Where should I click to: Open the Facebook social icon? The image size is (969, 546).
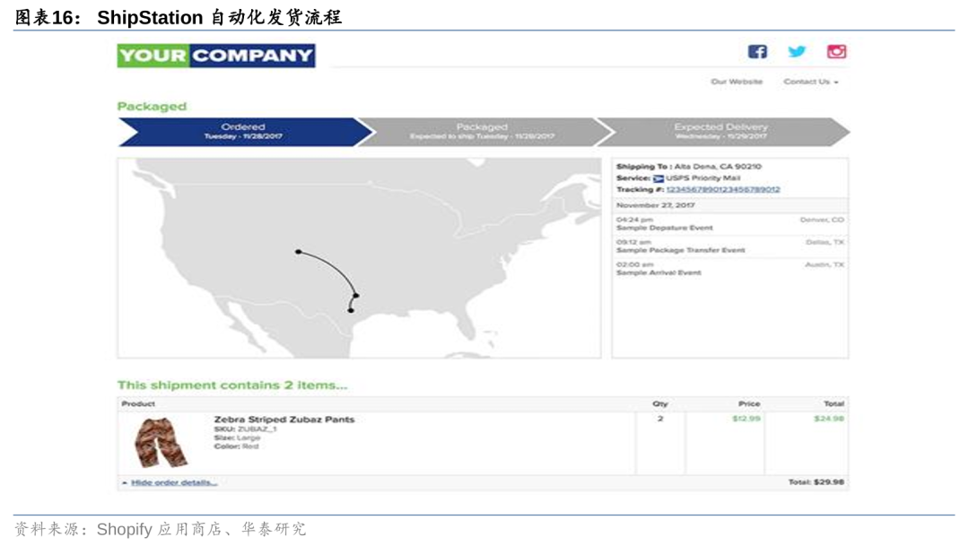pos(757,52)
